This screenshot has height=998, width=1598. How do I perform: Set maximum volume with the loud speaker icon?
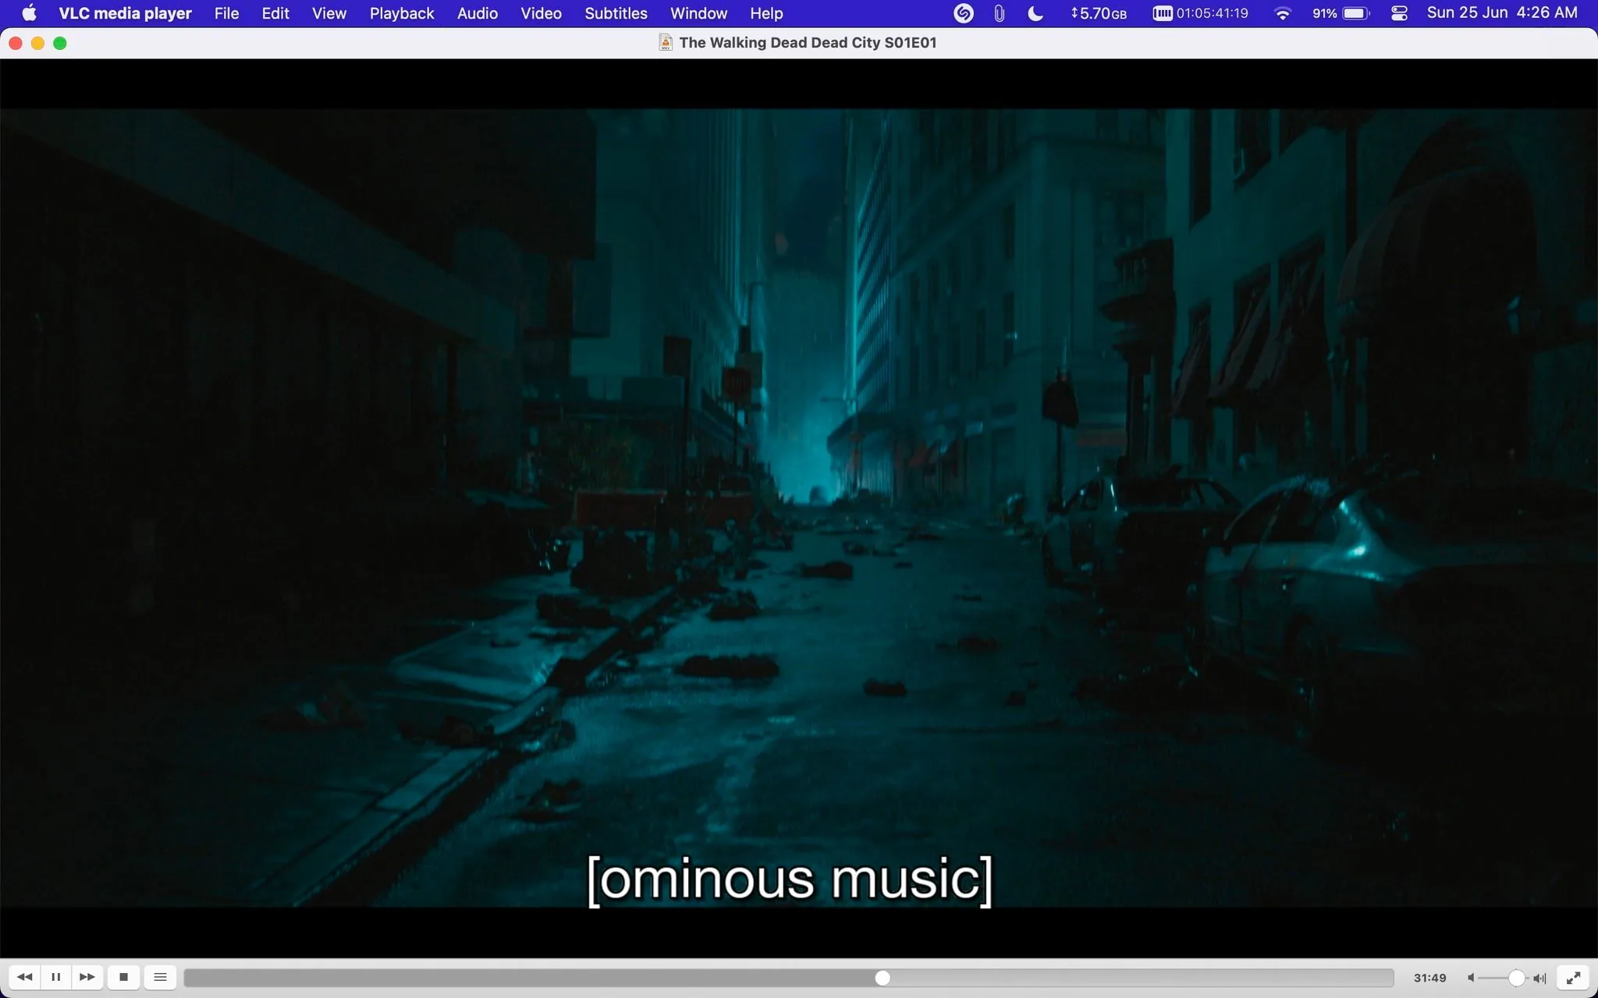pos(1539,977)
